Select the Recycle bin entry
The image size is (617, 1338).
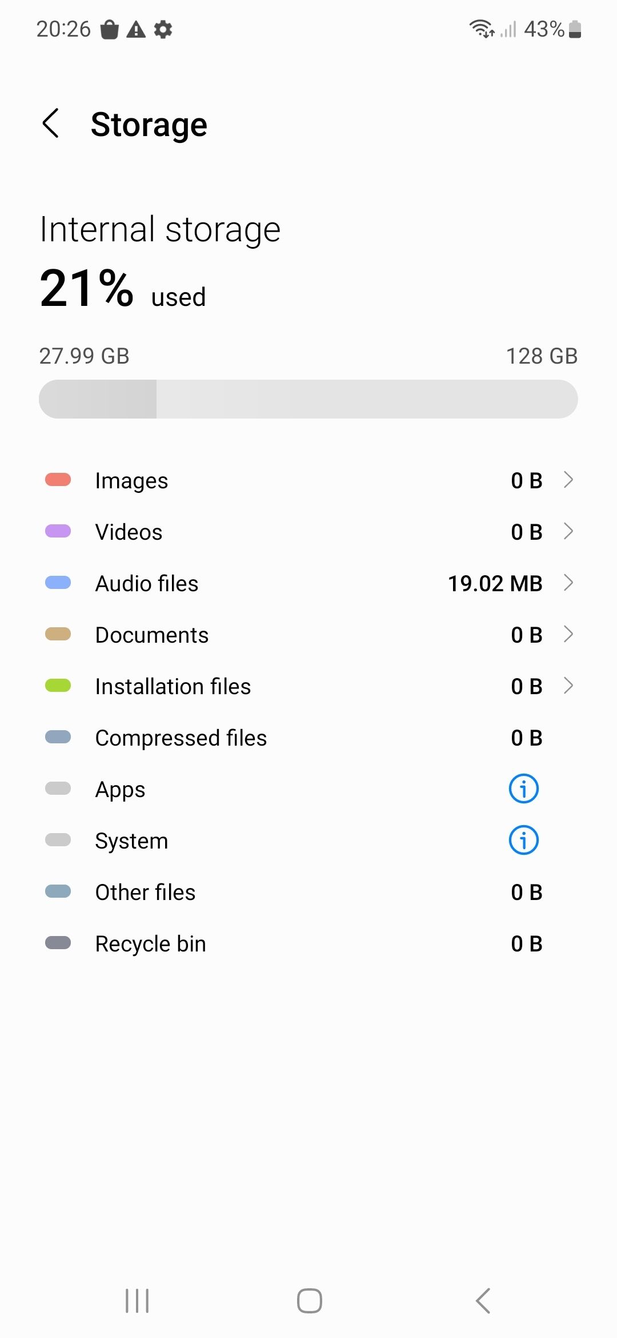(x=308, y=943)
